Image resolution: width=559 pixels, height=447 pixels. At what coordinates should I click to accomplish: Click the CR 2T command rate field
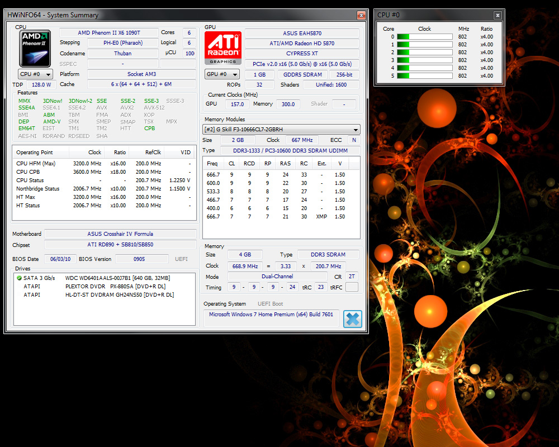352,277
